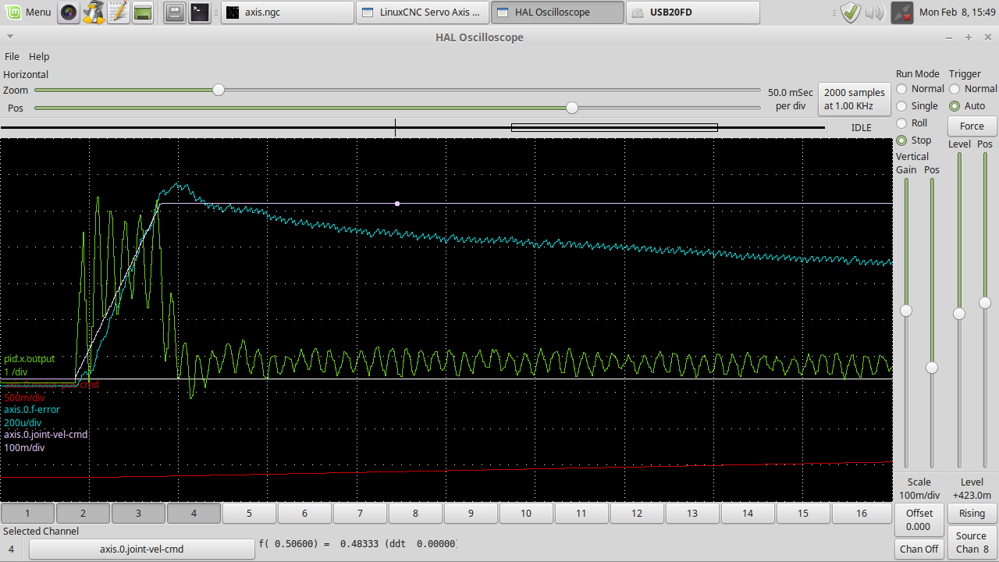999x562 pixels.
Task: Click the Rising trigger edge button
Action: point(972,513)
